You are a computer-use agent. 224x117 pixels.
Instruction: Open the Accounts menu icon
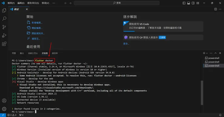click(x=4, y=100)
